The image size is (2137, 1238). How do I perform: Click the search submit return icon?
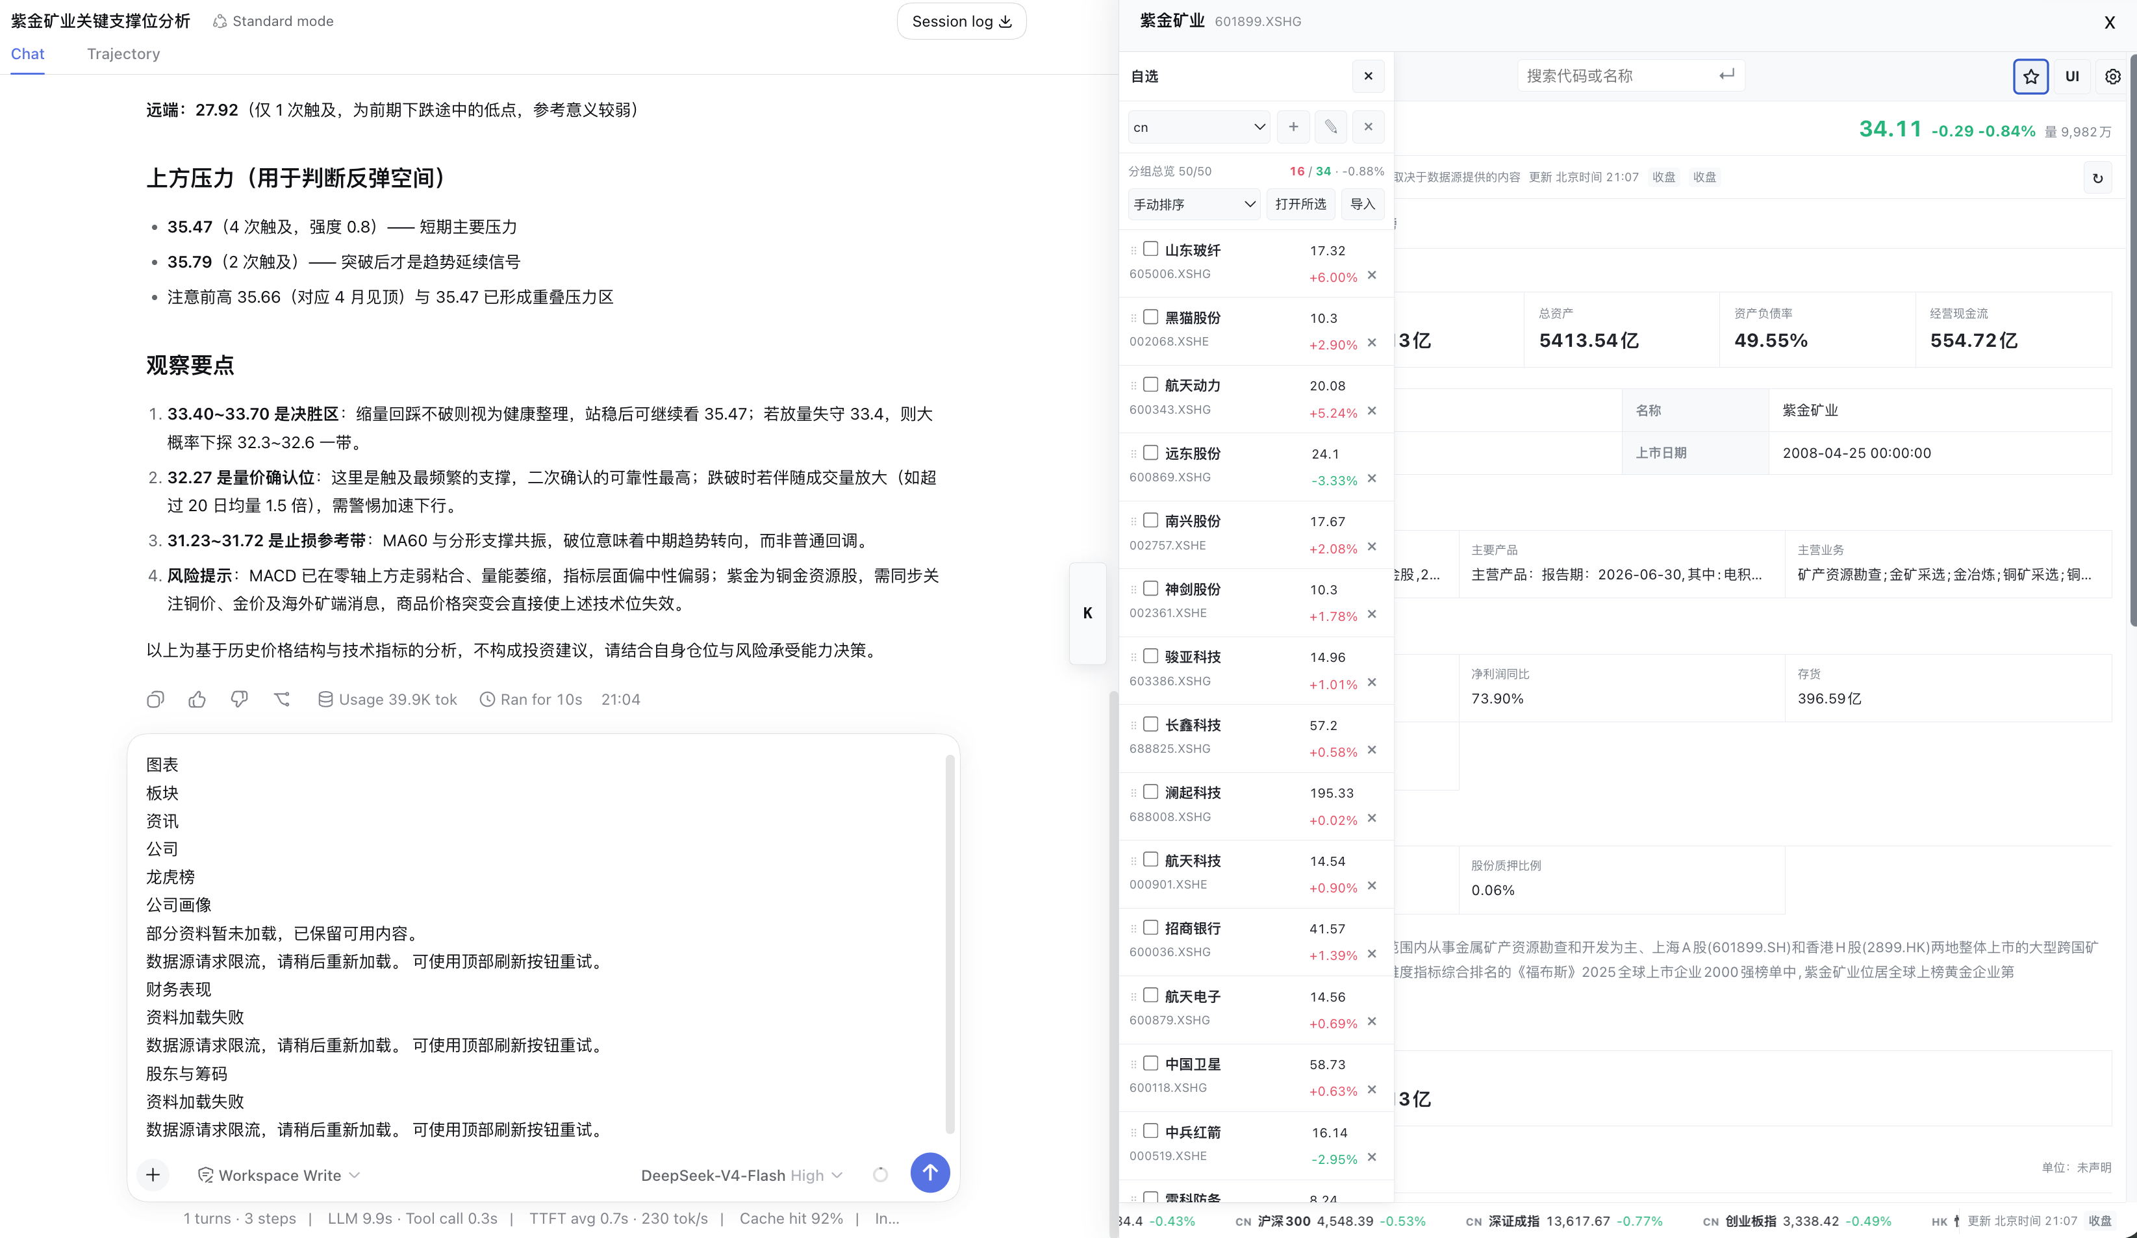point(1726,75)
